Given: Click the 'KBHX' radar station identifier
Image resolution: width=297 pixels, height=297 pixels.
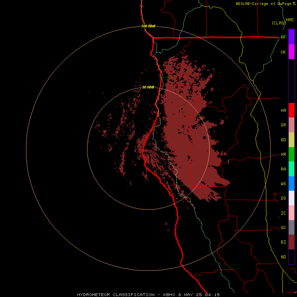Looking at the screenshot, I should point(169,295).
